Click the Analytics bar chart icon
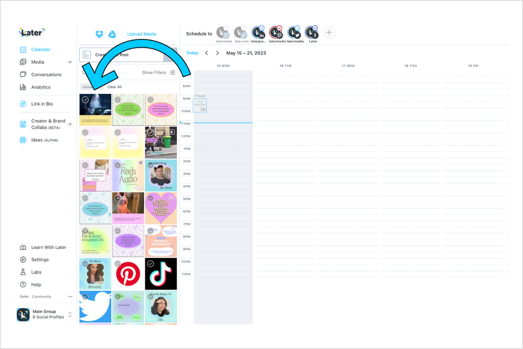The width and height of the screenshot is (523, 349). tap(23, 87)
